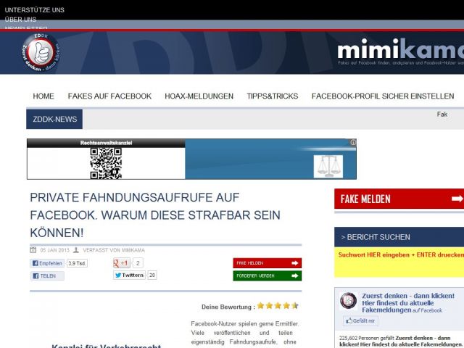Click the author person icon
The width and height of the screenshot is (464, 348).
(x=76, y=250)
